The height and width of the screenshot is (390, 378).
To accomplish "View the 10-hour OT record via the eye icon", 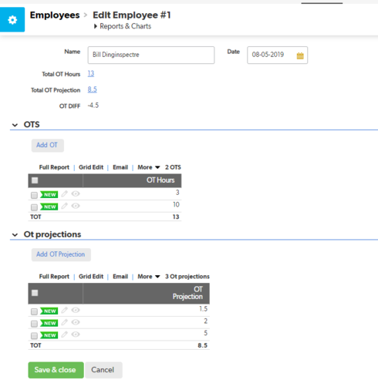I will [76, 206].
